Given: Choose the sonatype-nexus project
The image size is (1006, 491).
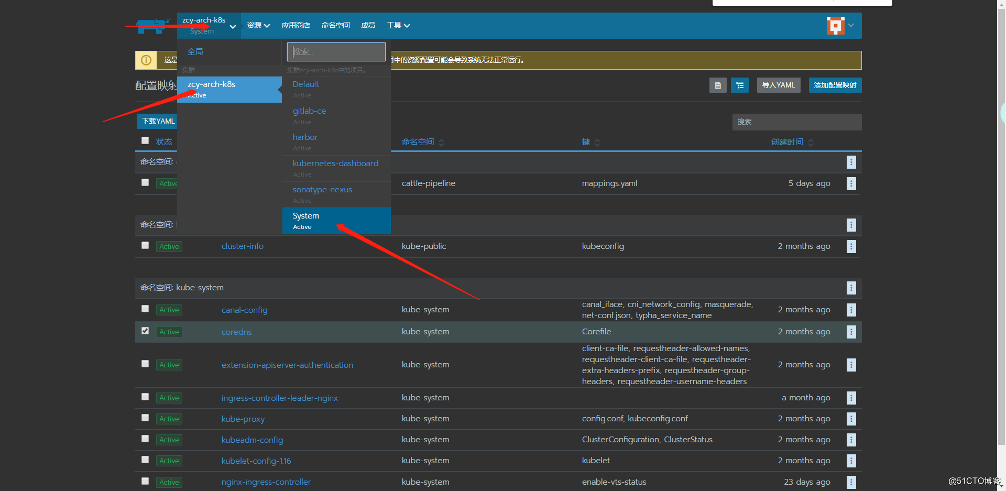Looking at the screenshot, I should [336, 194].
